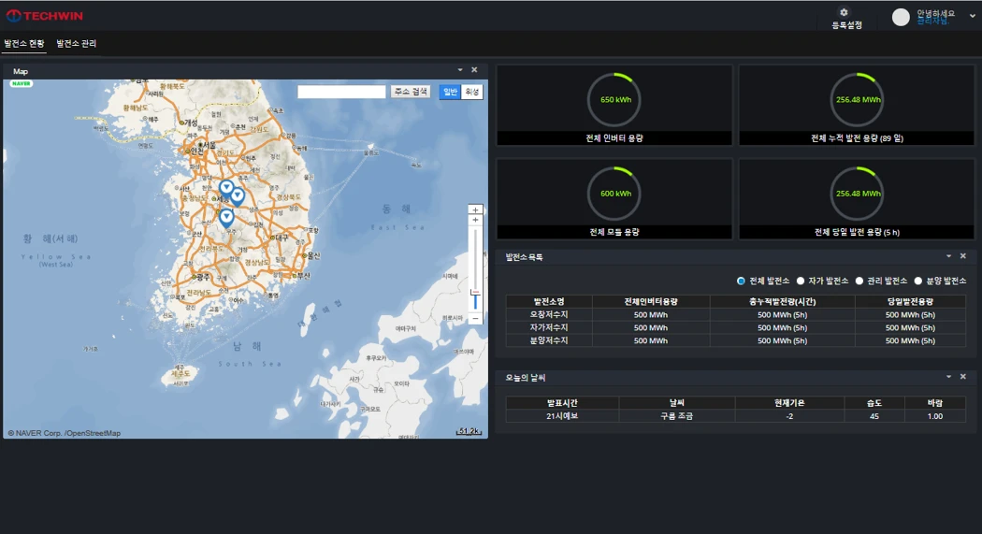
Task: Select the 자가저수지 row
Action: point(736,327)
